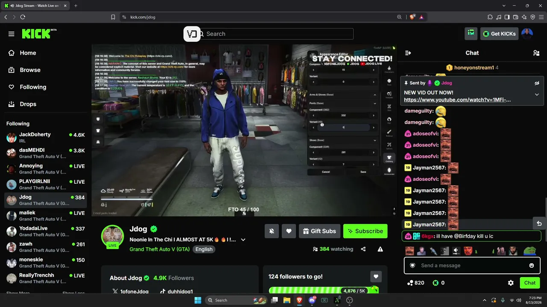Mute notifications with the bell icon
Screen dimensions: 547x307
[x=271, y=231]
